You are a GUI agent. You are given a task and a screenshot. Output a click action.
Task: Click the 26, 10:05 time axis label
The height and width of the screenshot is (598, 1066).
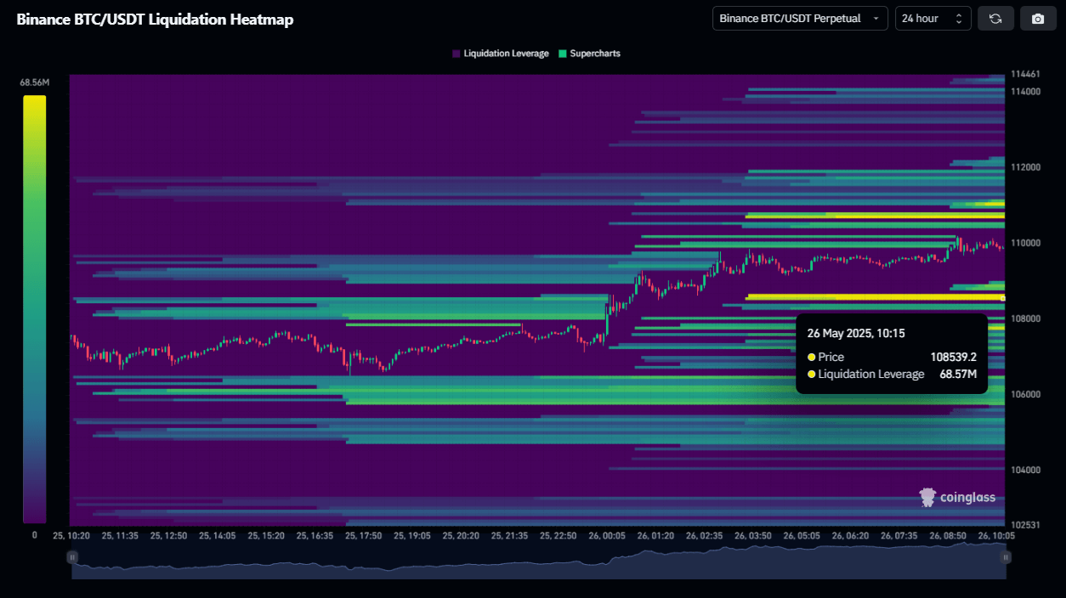coord(995,536)
